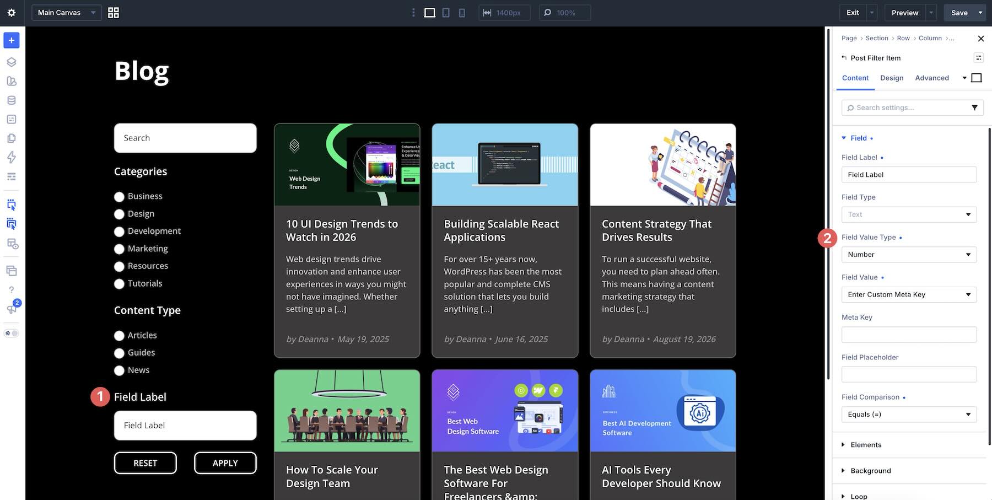This screenshot has height=500, width=992.
Task: Click the filter icon in Search settings
Action: pyautogui.click(x=974, y=107)
